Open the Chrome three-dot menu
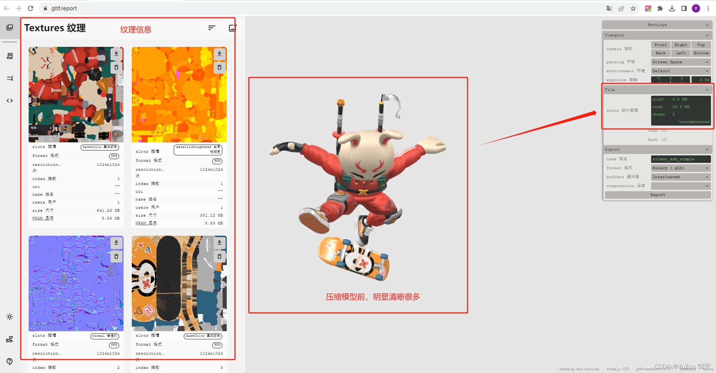 pyautogui.click(x=708, y=8)
